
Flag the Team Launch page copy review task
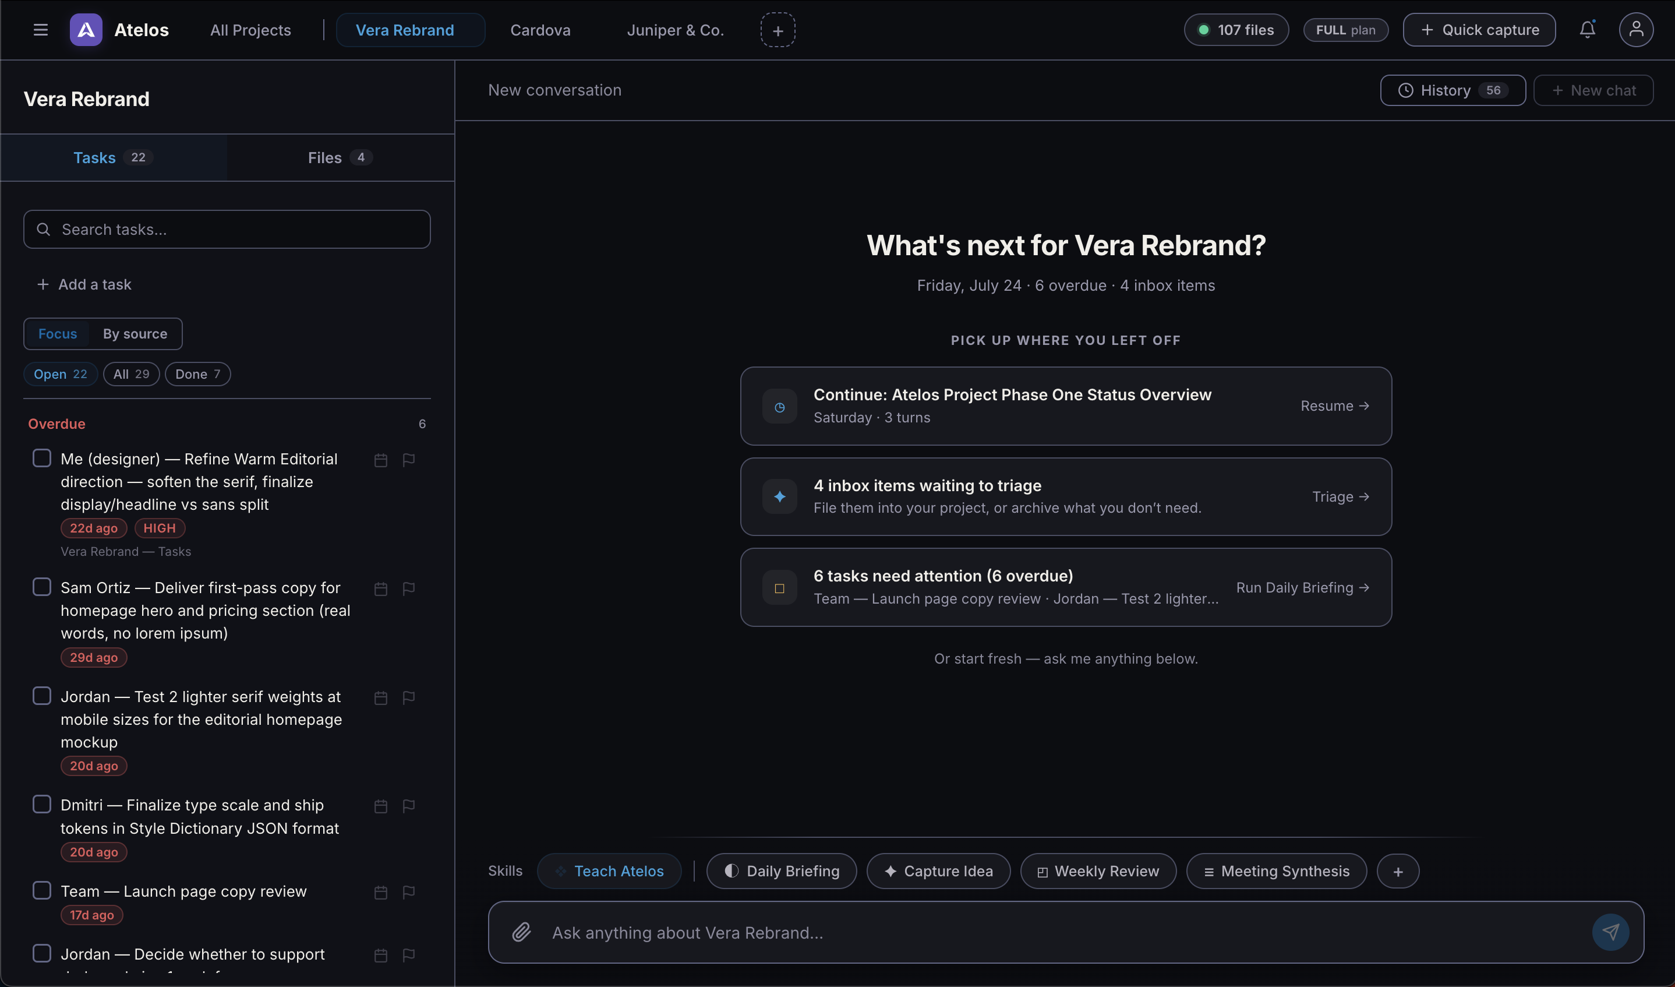tap(409, 893)
